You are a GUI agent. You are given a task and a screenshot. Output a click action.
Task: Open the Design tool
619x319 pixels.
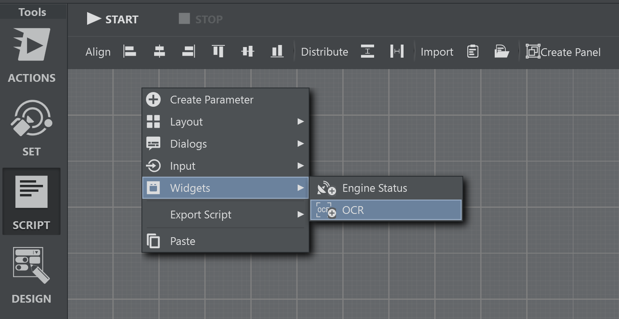tap(31, 276)
